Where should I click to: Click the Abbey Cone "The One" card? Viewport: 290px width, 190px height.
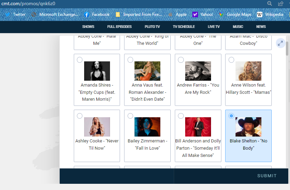pos(198,42)
